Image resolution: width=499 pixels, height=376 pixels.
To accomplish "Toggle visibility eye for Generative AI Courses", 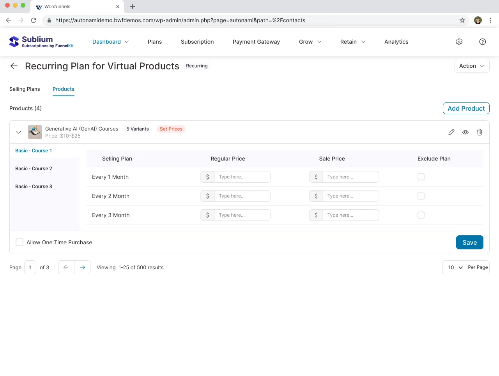I will click(x=465, y=132).
